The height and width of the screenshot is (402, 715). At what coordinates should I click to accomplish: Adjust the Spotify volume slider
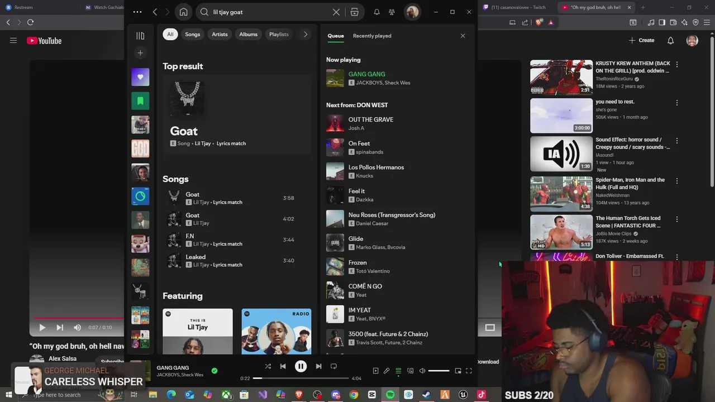(438, 371)
